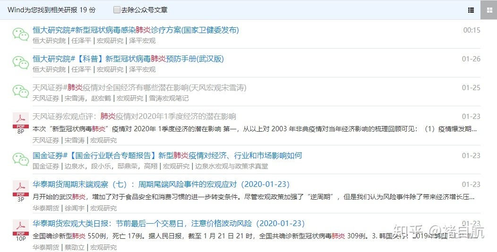Click 国金证券 publisher tag

pos(46,166)
